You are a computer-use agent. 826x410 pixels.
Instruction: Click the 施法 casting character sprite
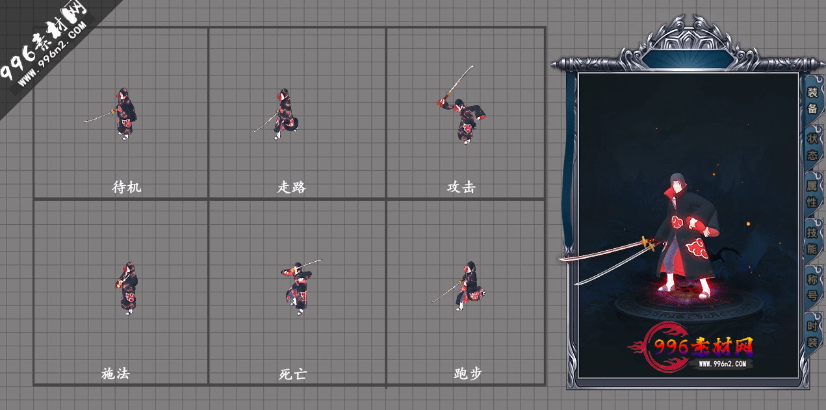pyautogui.click(x=127, y=289)
